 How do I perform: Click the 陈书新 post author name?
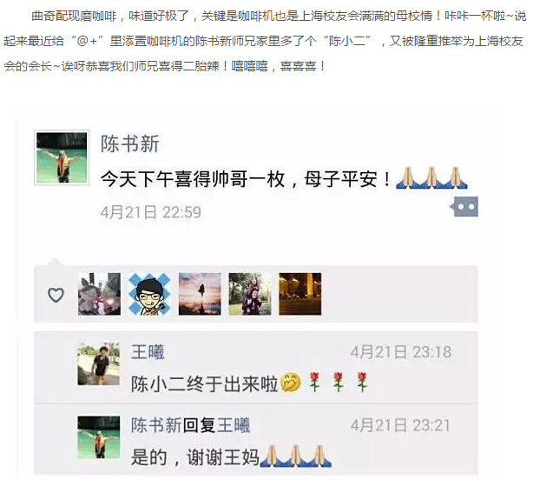point(130,143)
